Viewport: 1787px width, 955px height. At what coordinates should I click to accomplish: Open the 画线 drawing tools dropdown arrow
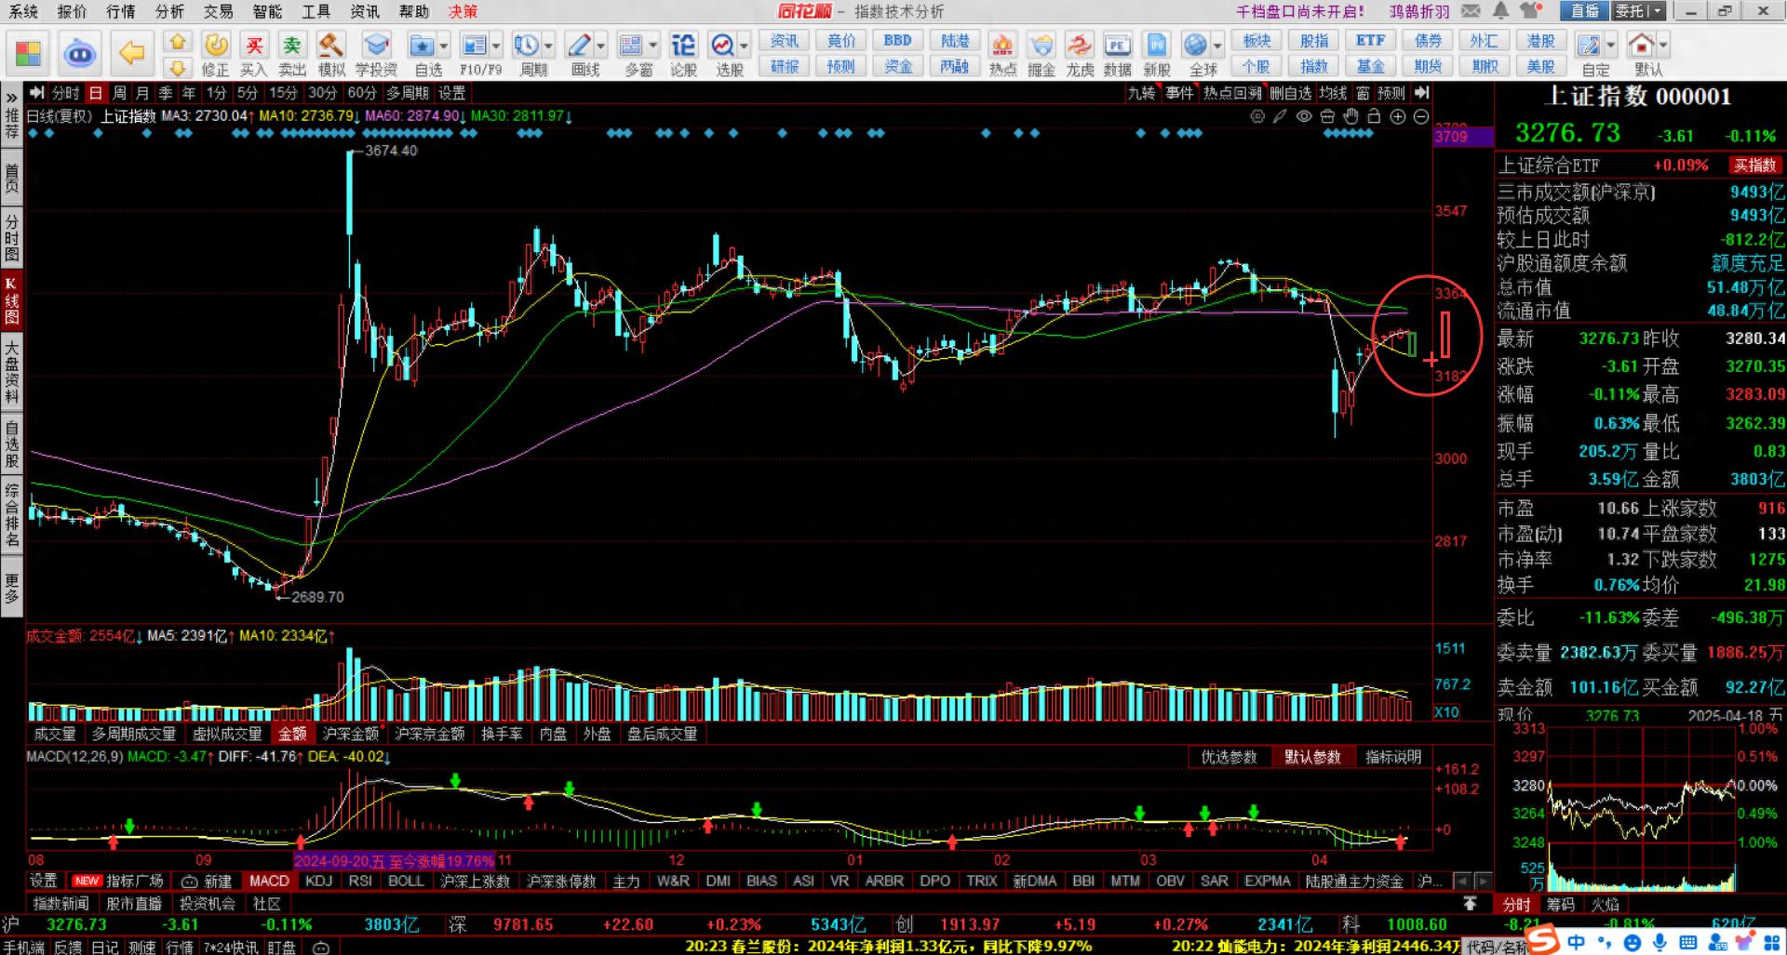pos(601,46)
